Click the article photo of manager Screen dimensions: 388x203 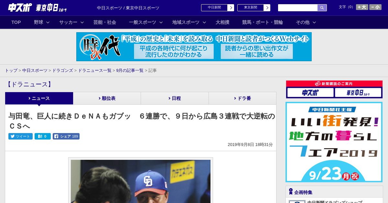point(141,181)
